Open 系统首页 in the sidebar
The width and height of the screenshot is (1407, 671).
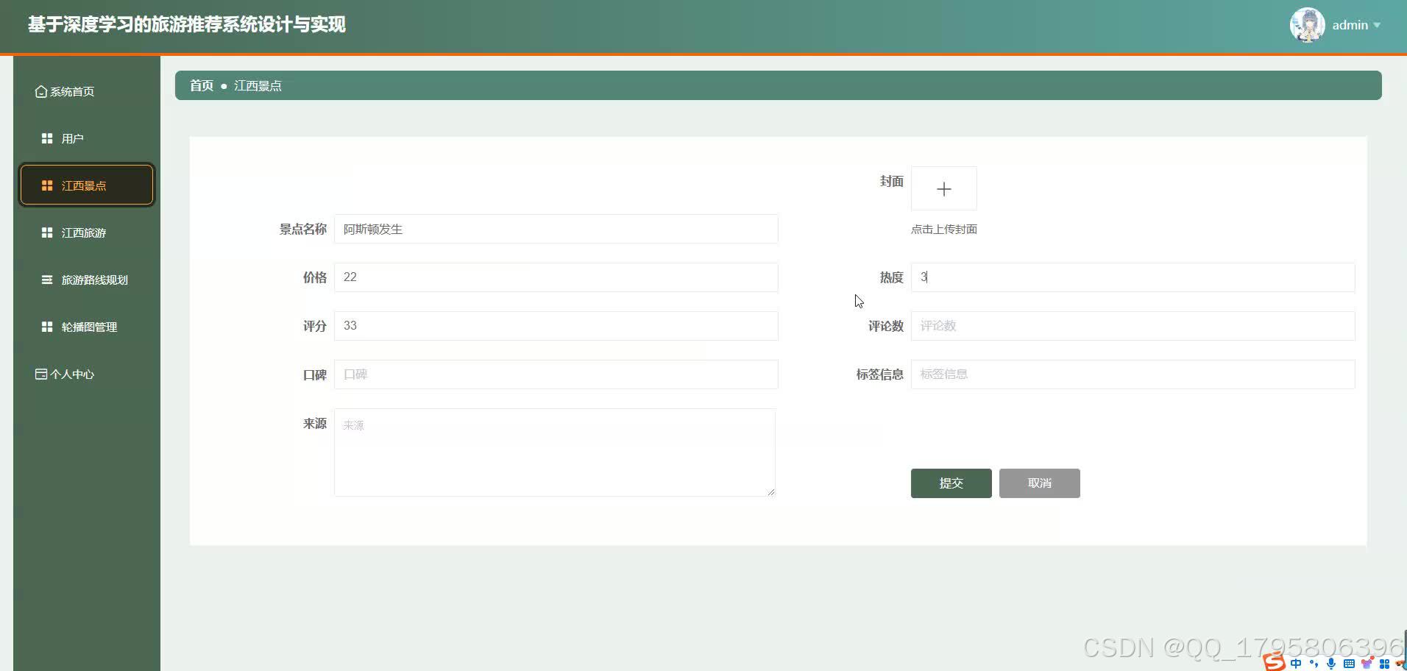point(87,91)
